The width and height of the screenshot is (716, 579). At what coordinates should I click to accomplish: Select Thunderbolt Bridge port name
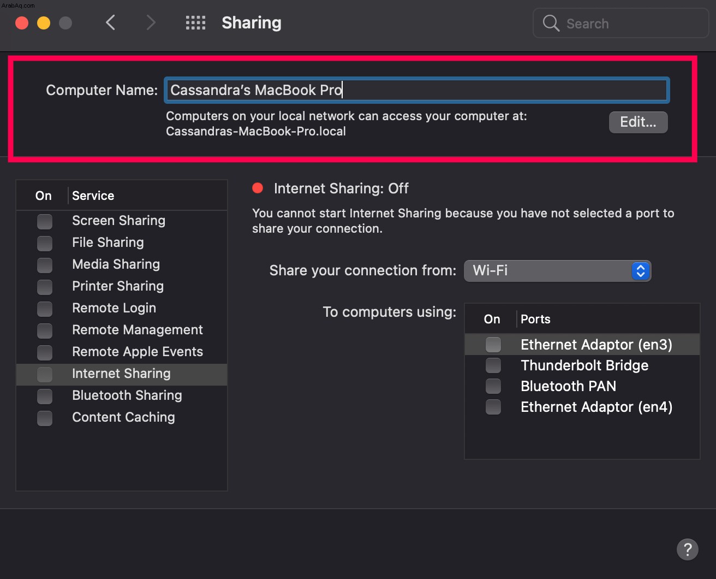tap(584, 365)
